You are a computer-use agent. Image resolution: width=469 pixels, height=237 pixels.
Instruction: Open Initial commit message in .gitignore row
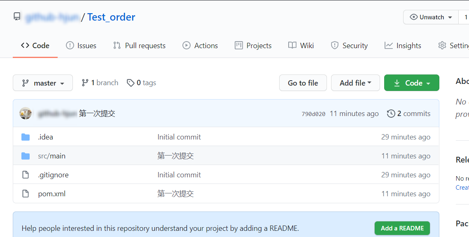point(179,175)
